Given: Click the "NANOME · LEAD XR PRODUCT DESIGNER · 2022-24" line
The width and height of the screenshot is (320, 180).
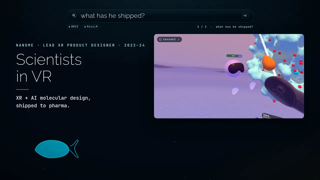Looking at the screenshot, I should (x=80, y=45).
